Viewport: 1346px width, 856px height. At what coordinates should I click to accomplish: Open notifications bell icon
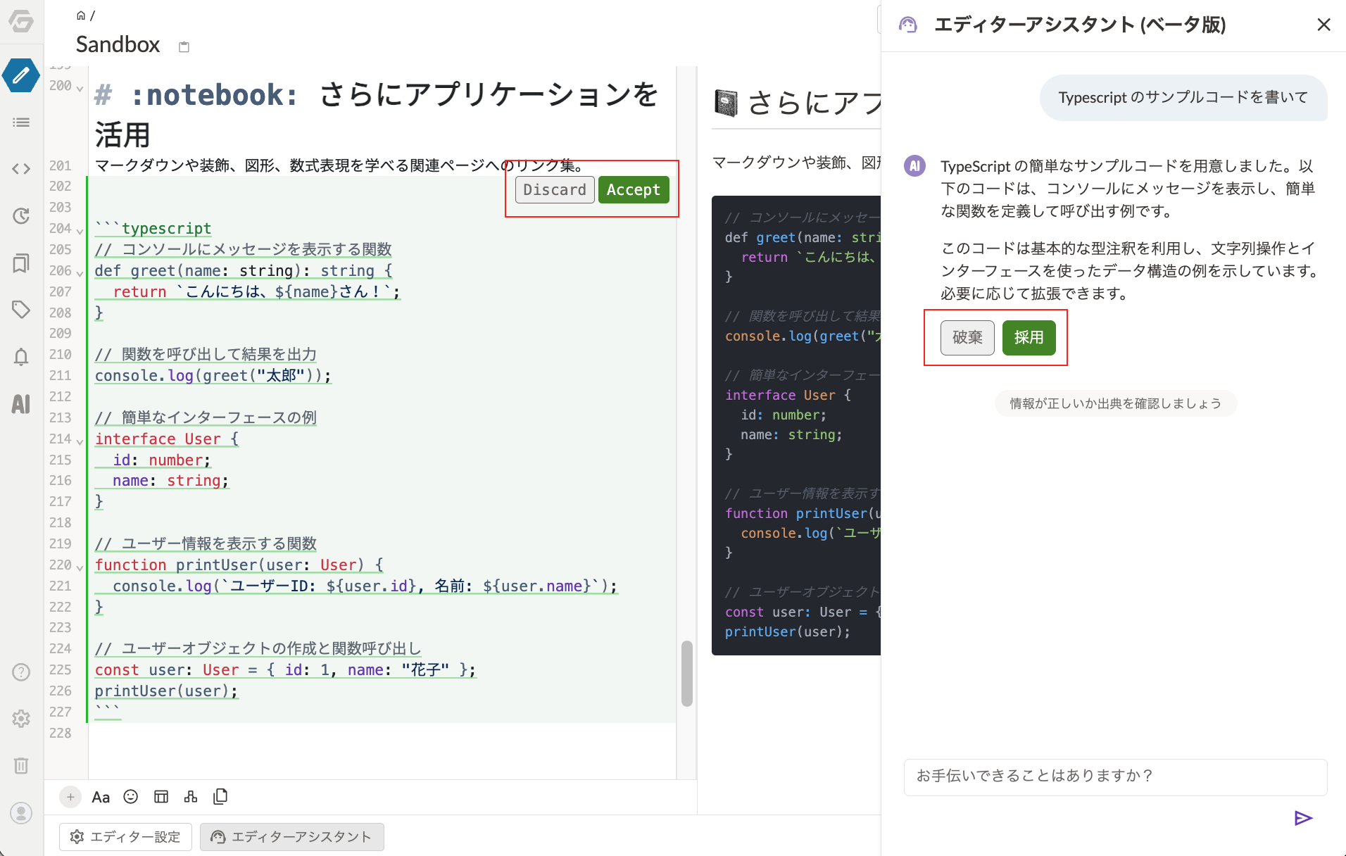(21, 357)
